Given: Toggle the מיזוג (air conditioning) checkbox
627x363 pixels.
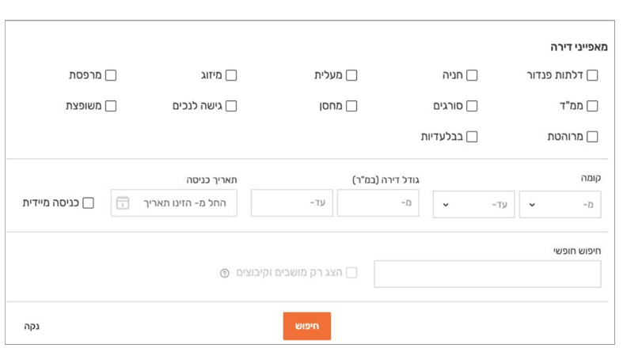Looking at the screenshot, I should 231,76.
